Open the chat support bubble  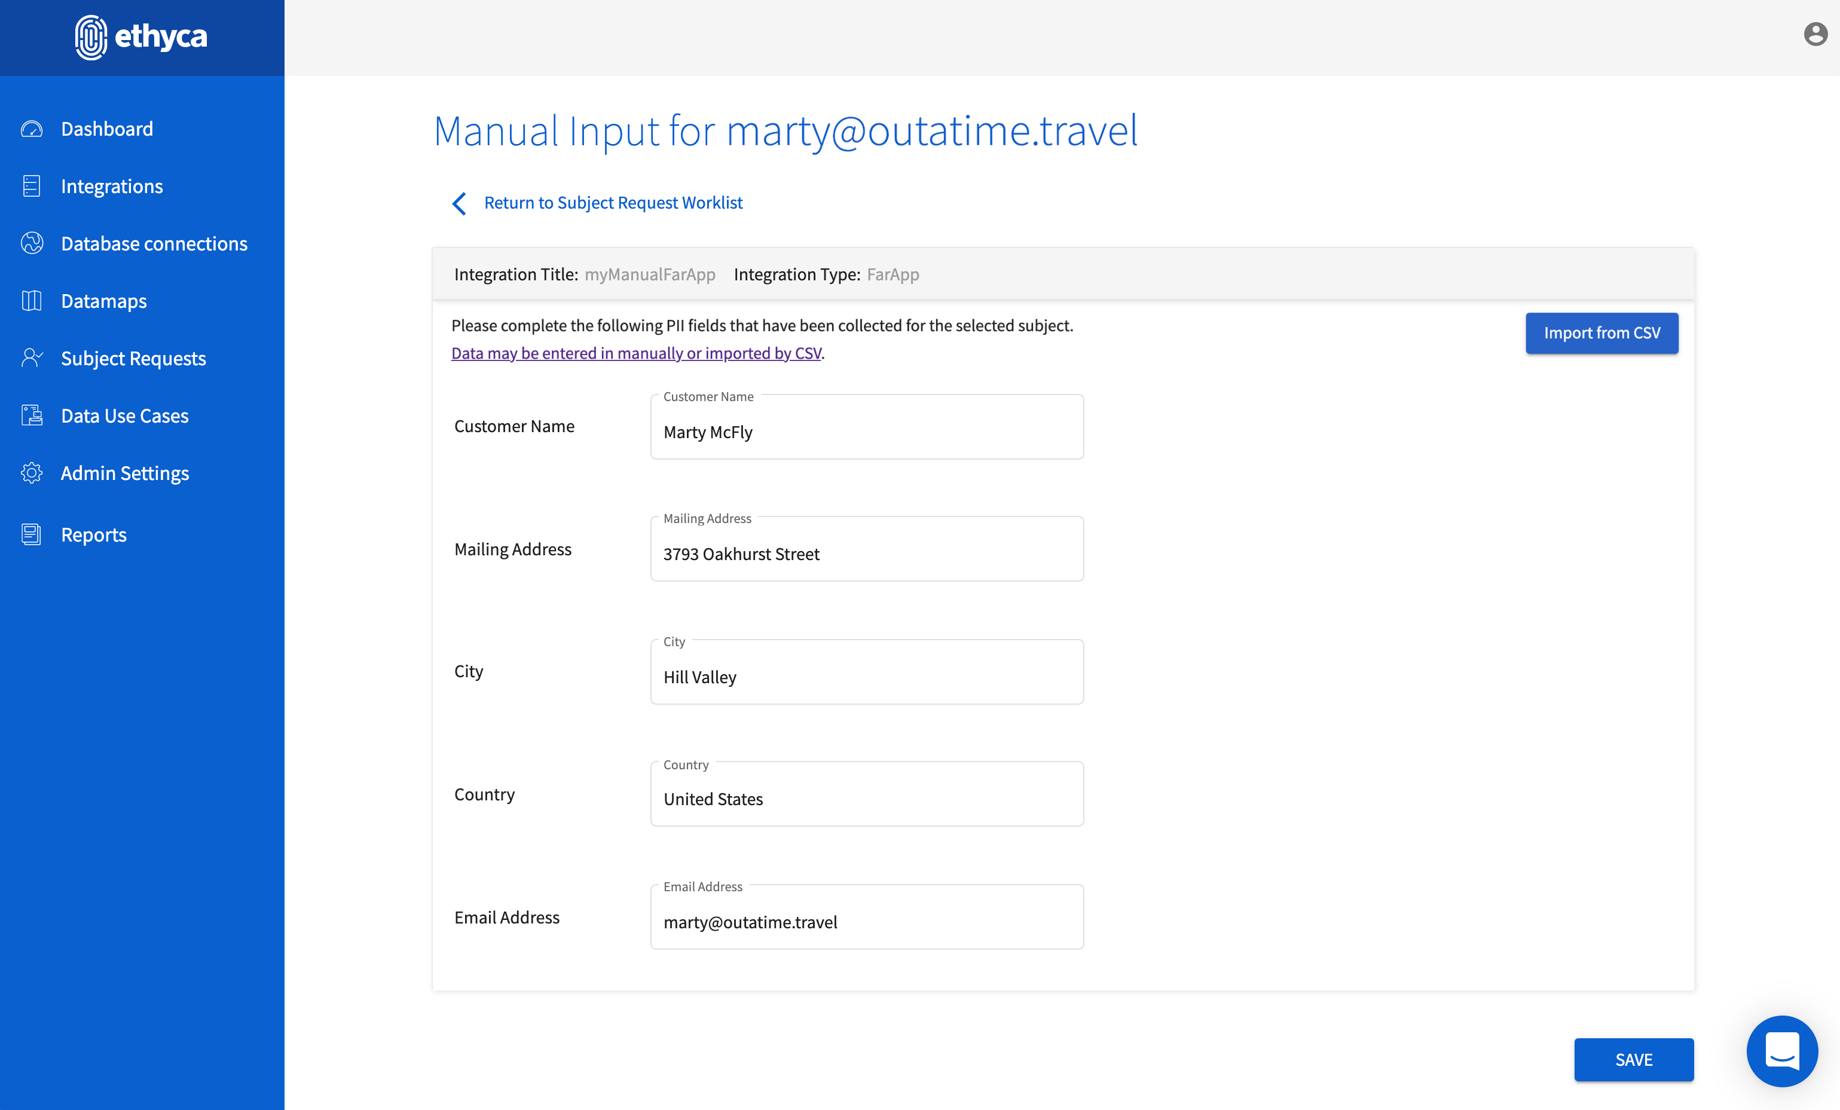click(x=1782, y=1051)
